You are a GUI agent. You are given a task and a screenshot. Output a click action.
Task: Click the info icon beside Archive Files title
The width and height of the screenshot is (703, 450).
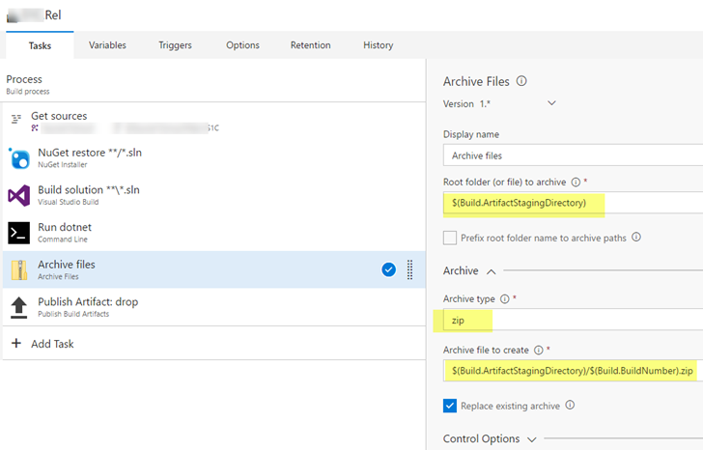pos(521,81)
